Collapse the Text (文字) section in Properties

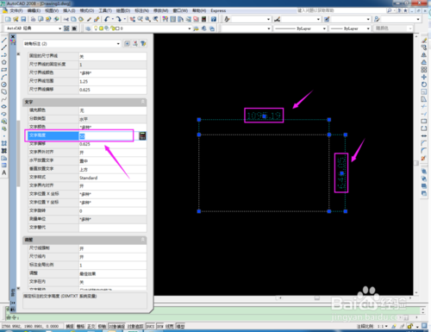[x=142, y=102]
